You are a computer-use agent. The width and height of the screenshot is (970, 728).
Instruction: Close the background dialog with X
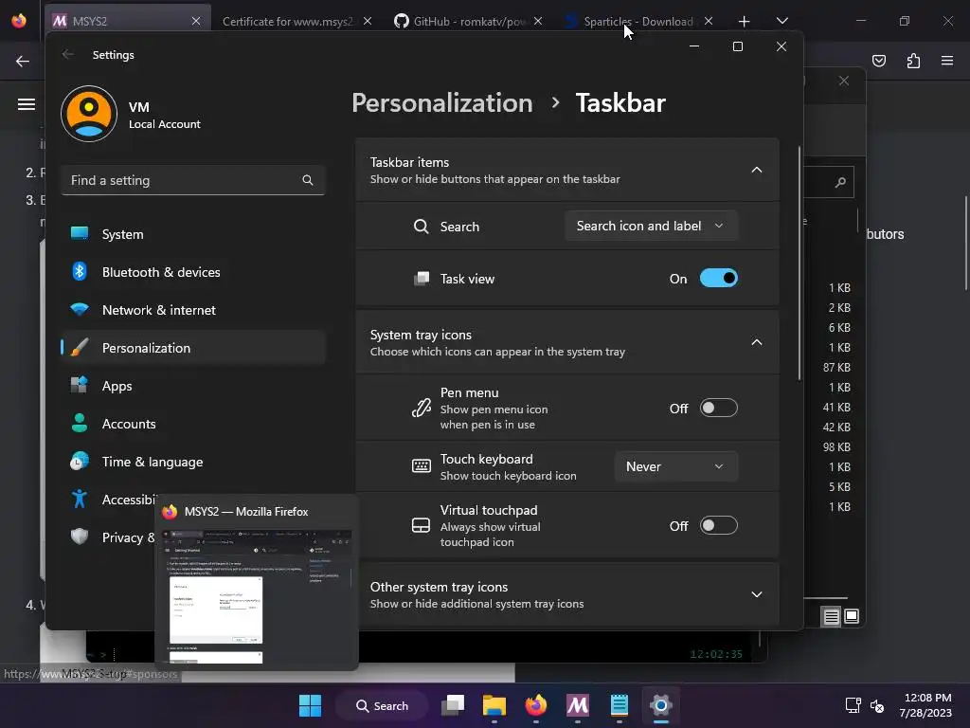pyautogui.click(x=844, y=82)
